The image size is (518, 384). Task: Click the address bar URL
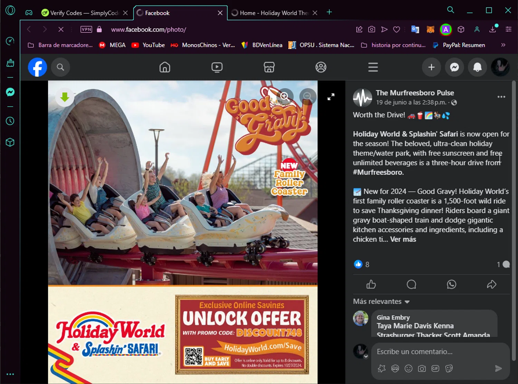(x=148, y=30)
